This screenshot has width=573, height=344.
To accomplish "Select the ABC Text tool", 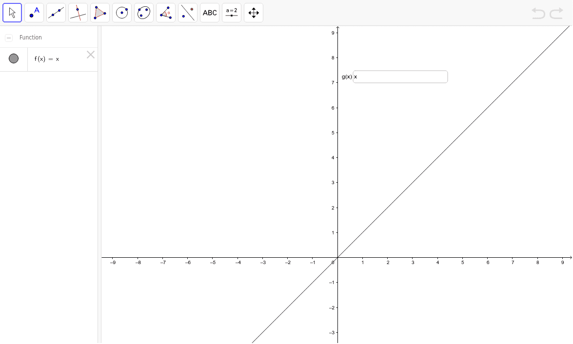I will point(210,13).
